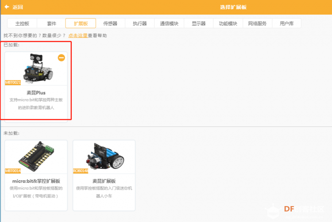Select the 通信模块 tab
The width and height of the screenshot is (332, 222).
pos(169,23)
